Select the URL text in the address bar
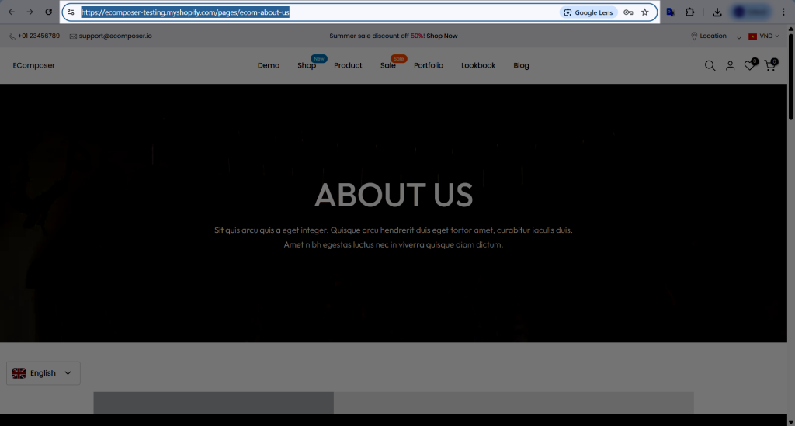The width and height of the screenshot is (795, 426). coord(185,12)
